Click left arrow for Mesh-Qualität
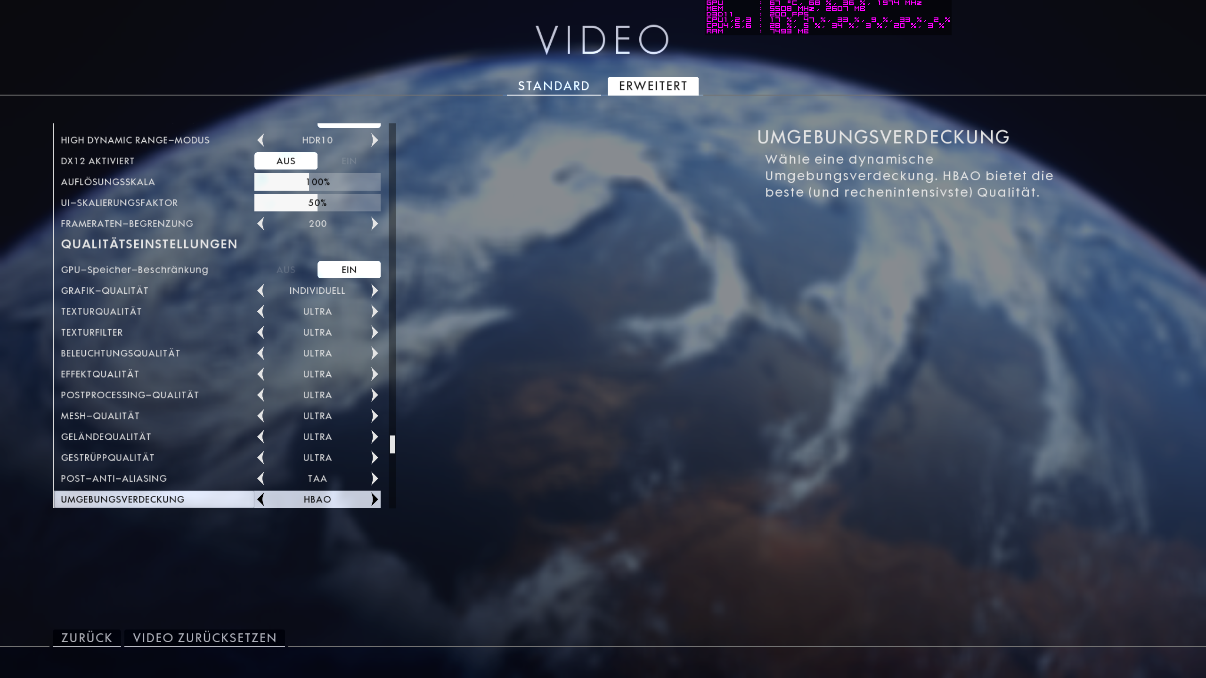 click(261, 416)
